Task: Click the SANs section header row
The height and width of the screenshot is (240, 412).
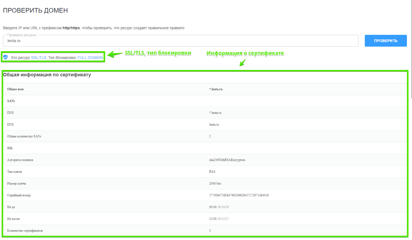Action: click(11, 101)
